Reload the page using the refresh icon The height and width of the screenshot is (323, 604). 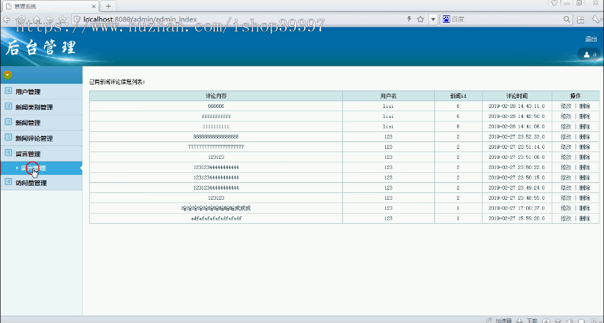(x=21, y=19)
